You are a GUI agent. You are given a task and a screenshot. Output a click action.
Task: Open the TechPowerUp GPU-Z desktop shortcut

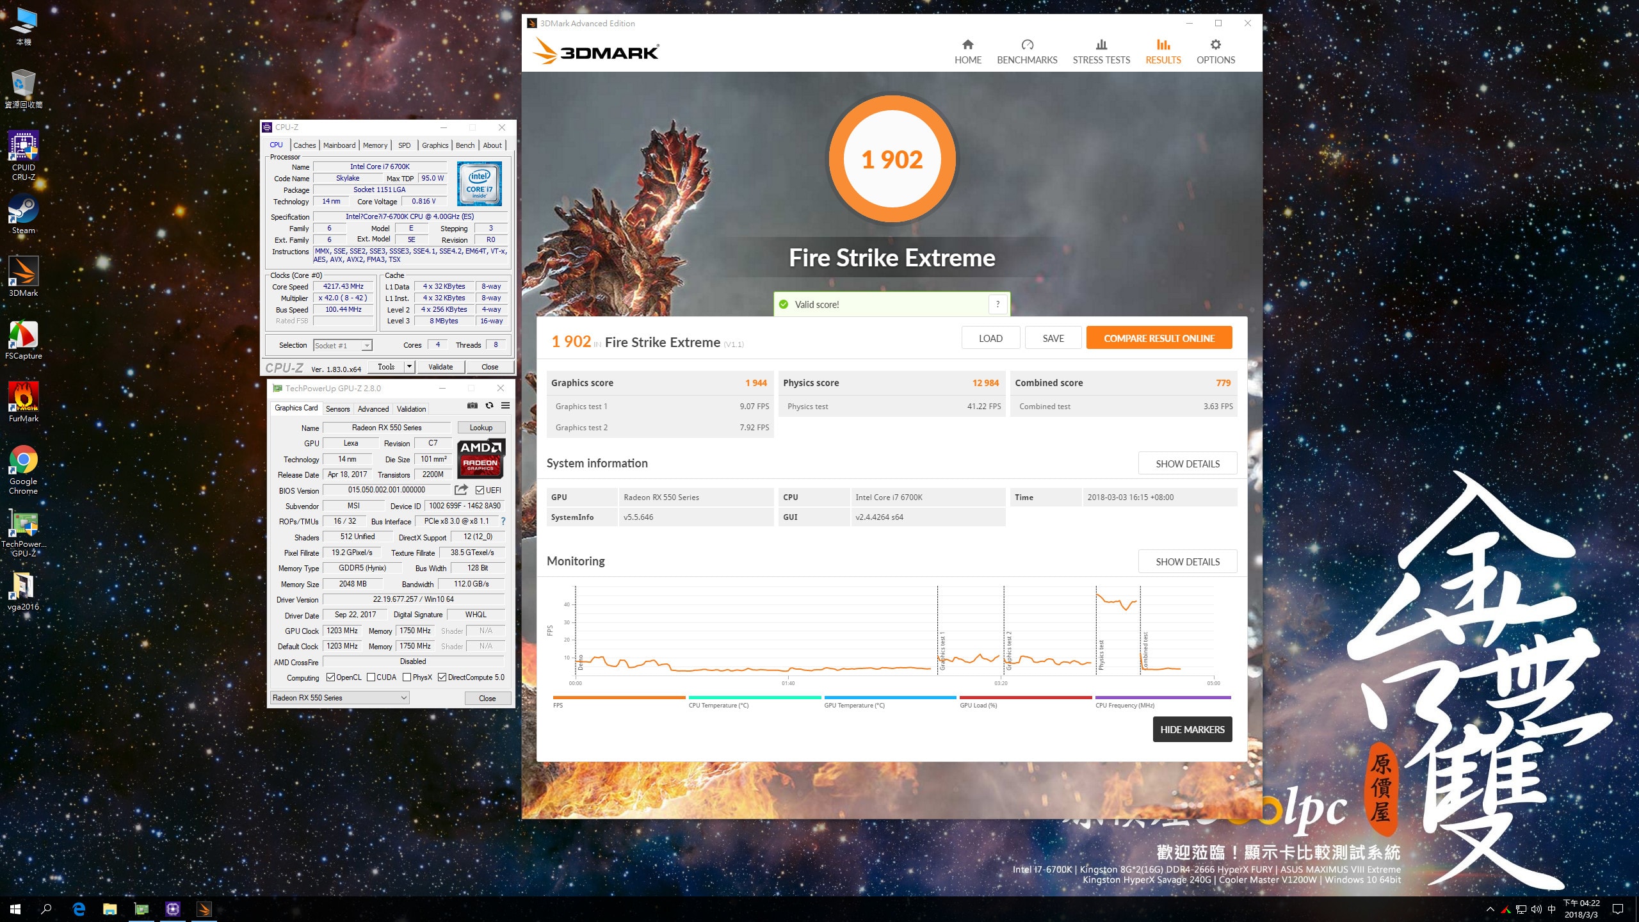pos(24,533)
